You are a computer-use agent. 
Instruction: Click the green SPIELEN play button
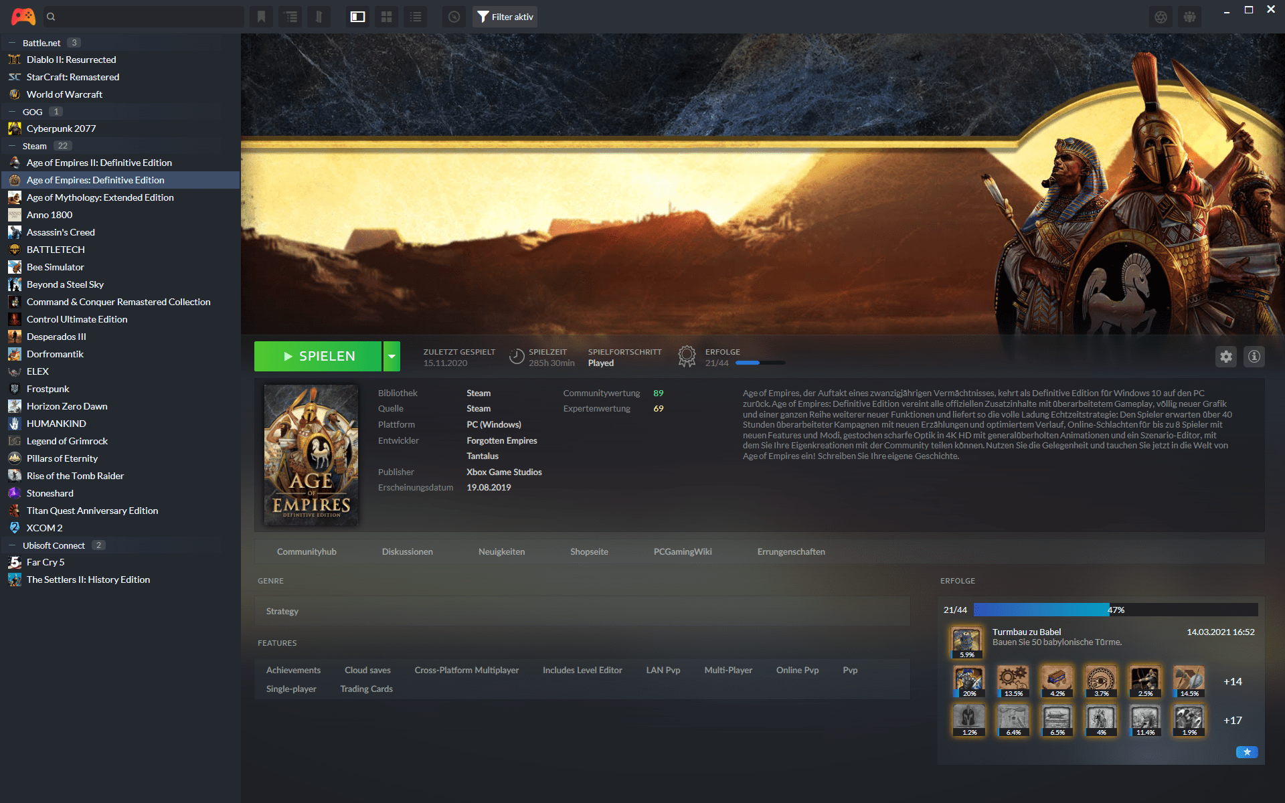pos(318,356)
